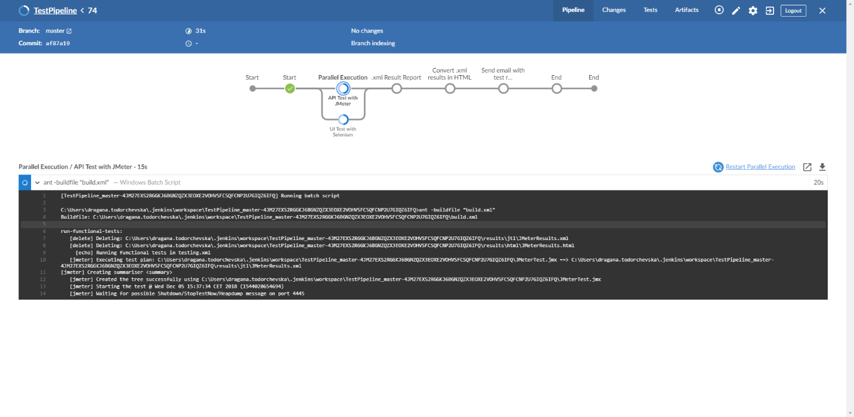The width and height of the screenshot is (854, 417).
Task: Click the Parallel Execution stage label
Action: coord(343,77)
